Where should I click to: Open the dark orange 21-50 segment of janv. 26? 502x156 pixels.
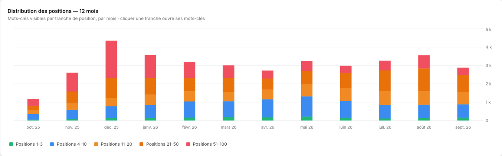150,87
